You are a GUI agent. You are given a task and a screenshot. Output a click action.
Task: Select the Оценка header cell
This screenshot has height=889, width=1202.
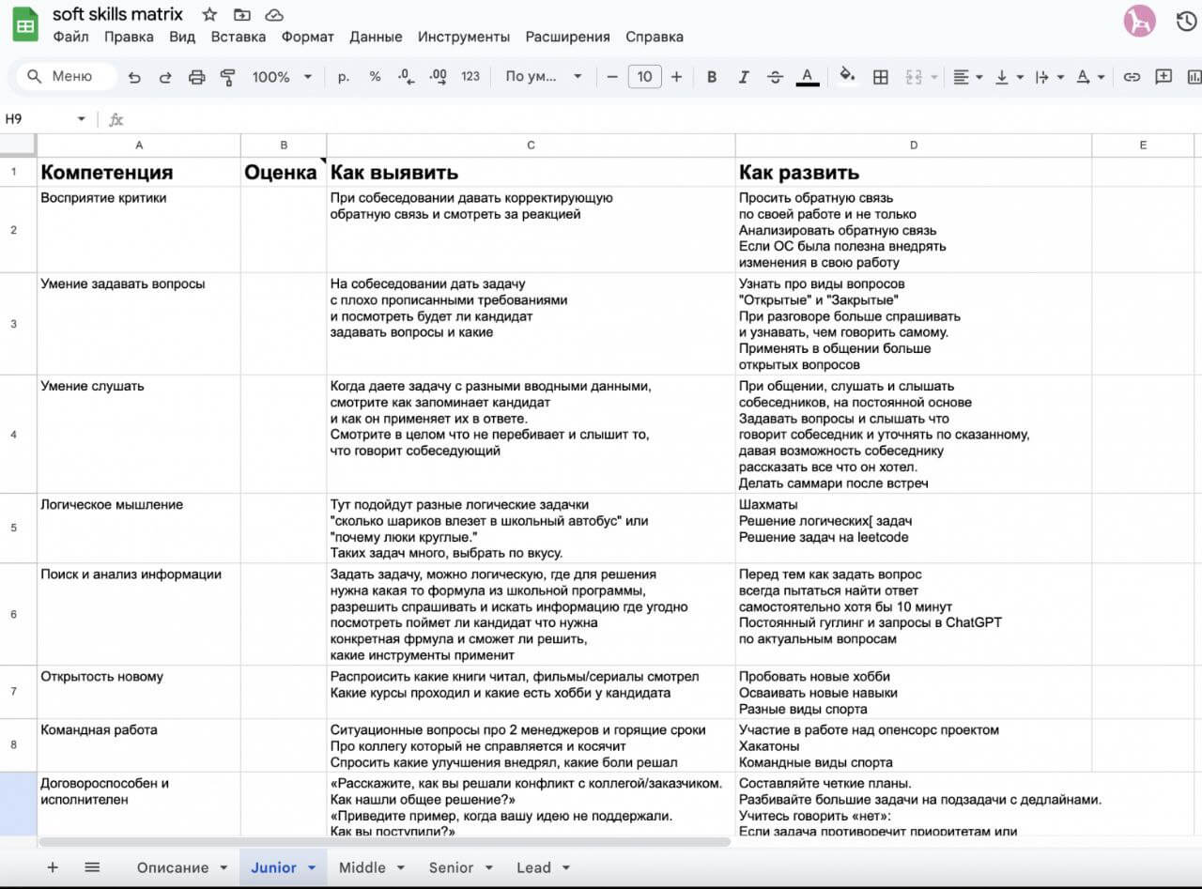(x=284, y=172)
